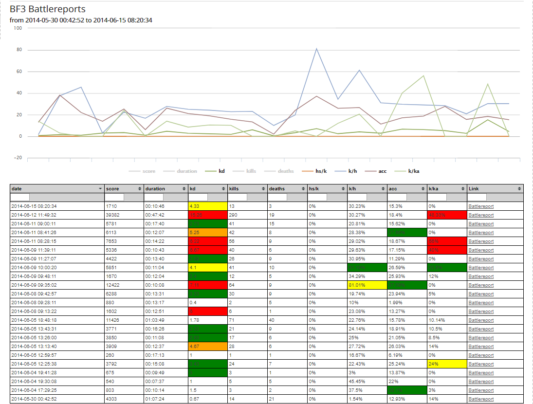Screen dimensions: 533x404
Task: Toggle the k/ka series in chart legend
Action: point(407,171)
